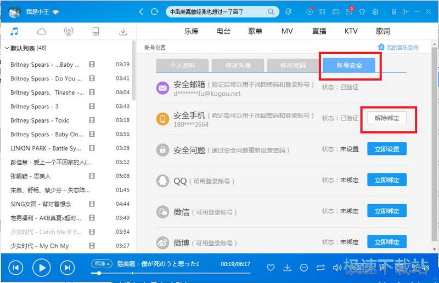This screenshot has width=439, height=283.
Task: Click 立即设置 for 安全问题
Action: [387, 149]
